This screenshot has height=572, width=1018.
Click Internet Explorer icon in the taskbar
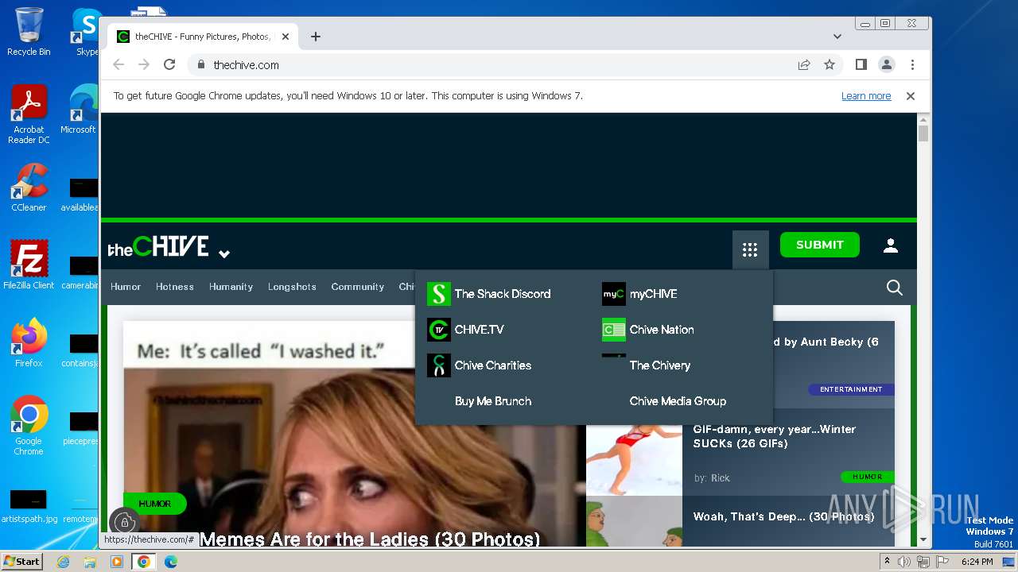63,562
